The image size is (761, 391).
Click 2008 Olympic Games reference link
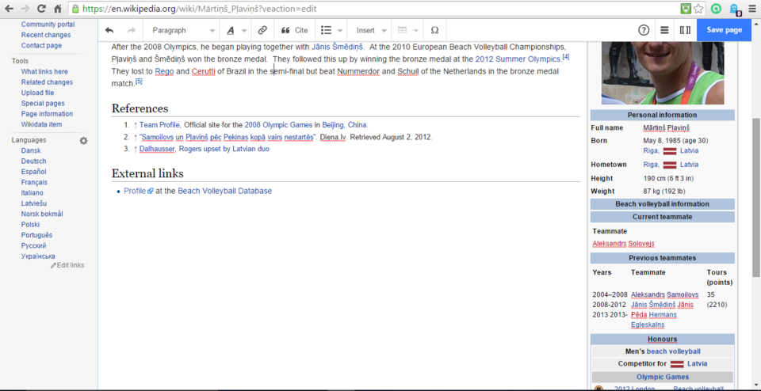click(278, 124)
